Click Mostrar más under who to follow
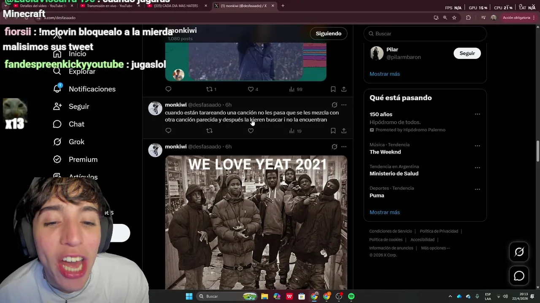Image resolution: width=540 pixels, height=303 pixels. coord(385,74)
